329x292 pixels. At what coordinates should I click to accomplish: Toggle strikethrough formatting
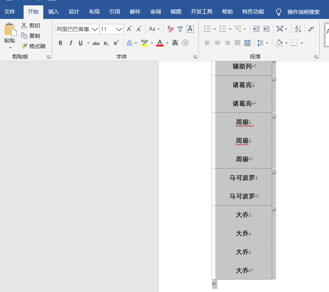96,43
